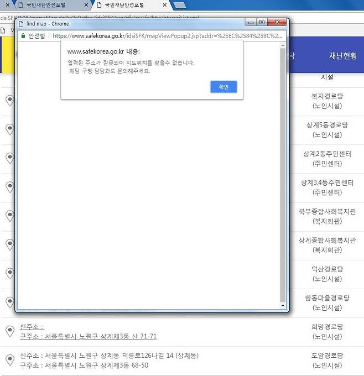
Task: Select map pin for 북부종합사회복지관 row
Action: (x=9, y=216)
